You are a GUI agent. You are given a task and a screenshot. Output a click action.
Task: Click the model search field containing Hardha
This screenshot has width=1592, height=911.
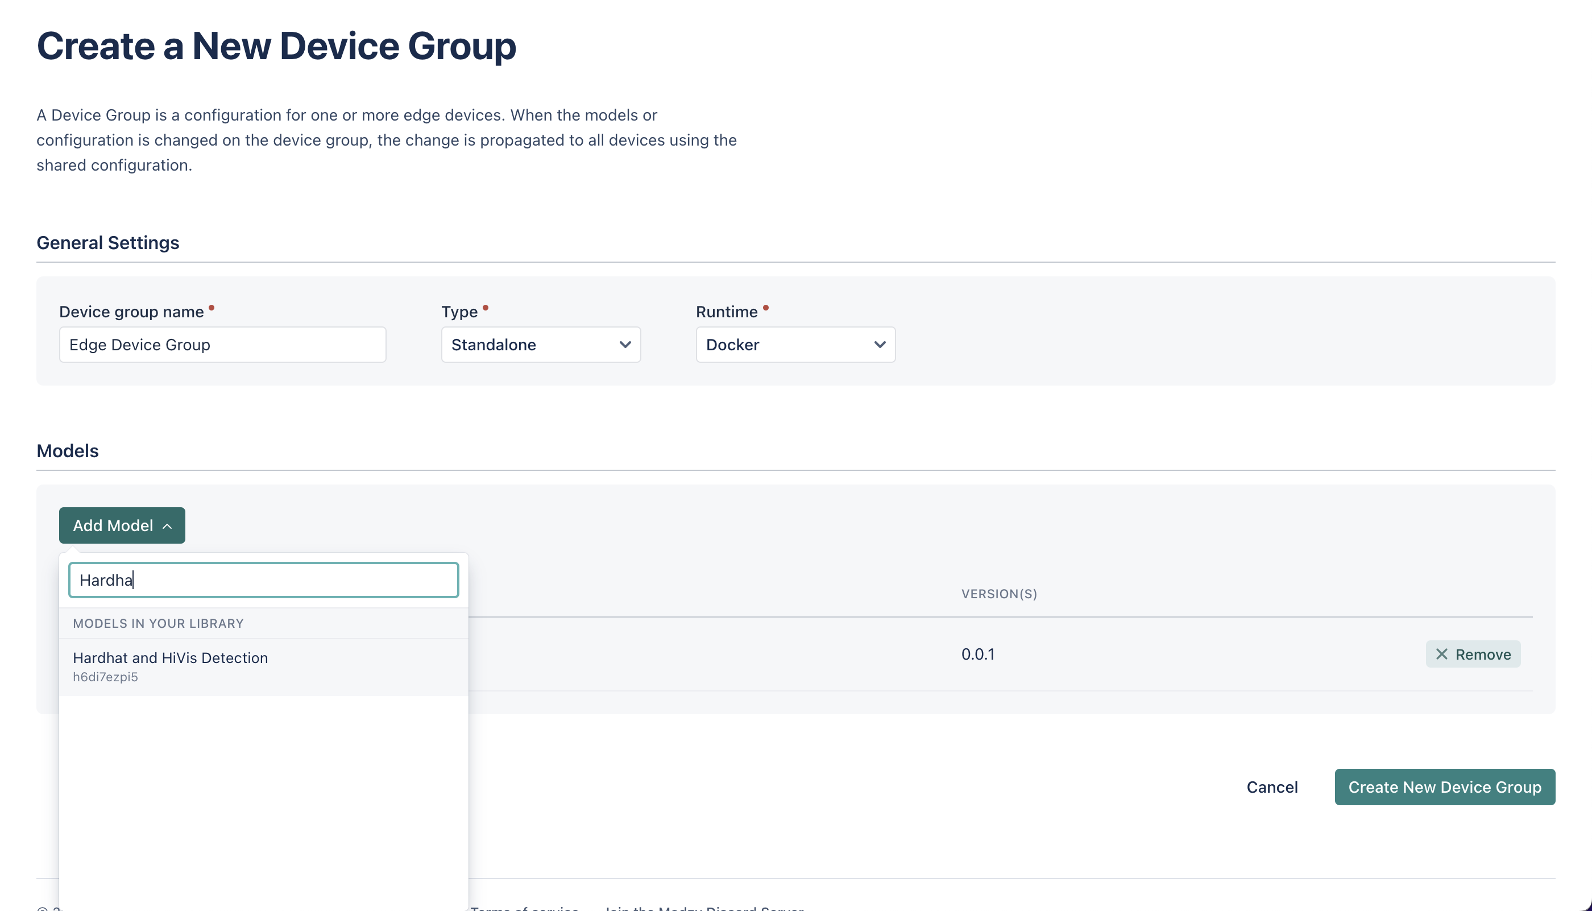tap(263, 580)
